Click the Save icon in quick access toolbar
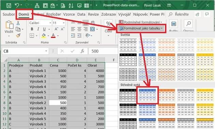The width and height of the screenshot is (215, 129). tap(9, 5)
